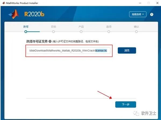Click the 许可 step circle marker
161x120 pixels.
coord(26,31)
